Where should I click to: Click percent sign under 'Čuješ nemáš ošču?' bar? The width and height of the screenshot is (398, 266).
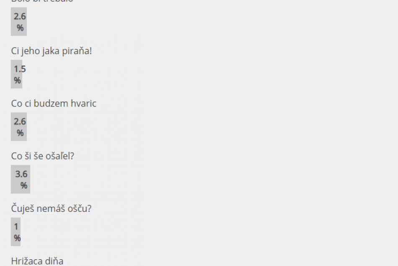click(x=17, y=238)
